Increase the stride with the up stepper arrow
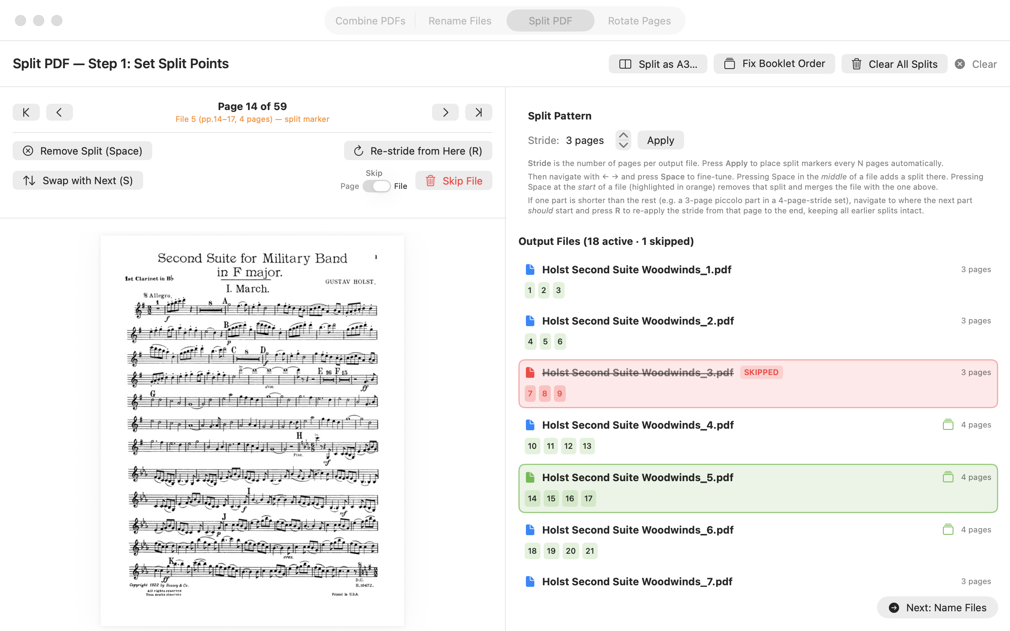 [x=623, y=135]
